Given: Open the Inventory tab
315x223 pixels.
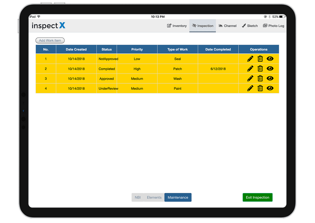Looking at the screenshot, I should [x=177, y=26].
